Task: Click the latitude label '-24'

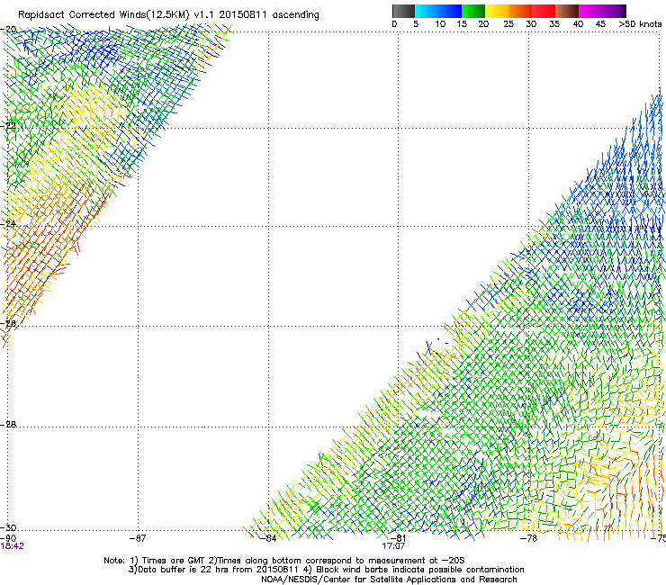Action: 8,224
